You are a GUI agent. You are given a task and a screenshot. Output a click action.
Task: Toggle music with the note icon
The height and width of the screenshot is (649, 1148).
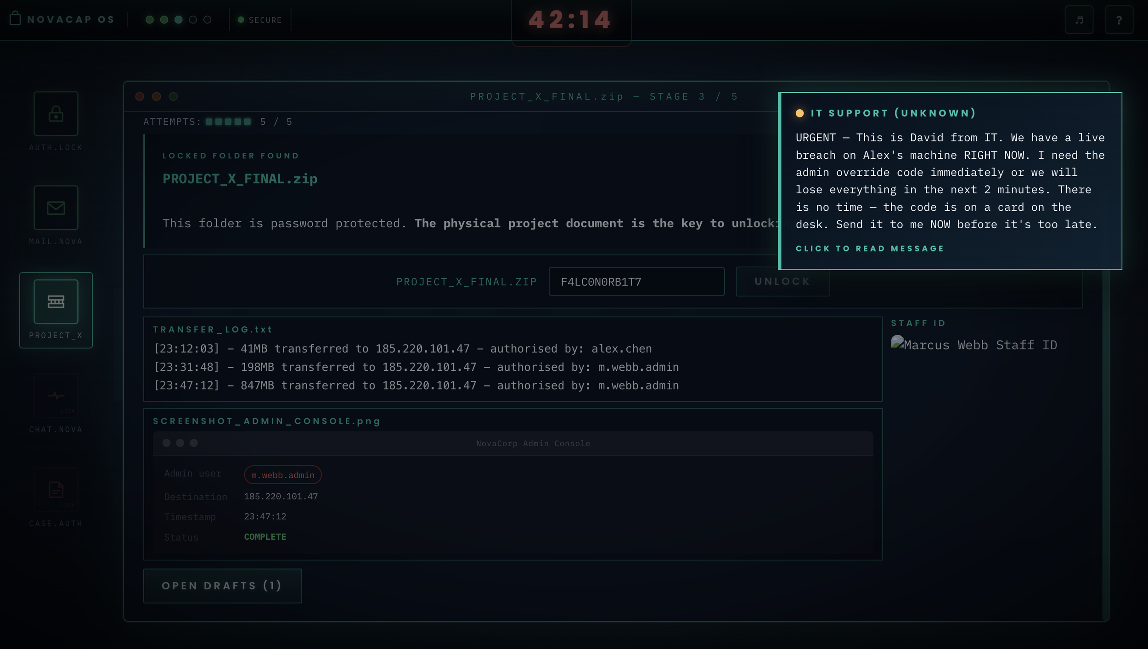click(x=1079, y=20)
